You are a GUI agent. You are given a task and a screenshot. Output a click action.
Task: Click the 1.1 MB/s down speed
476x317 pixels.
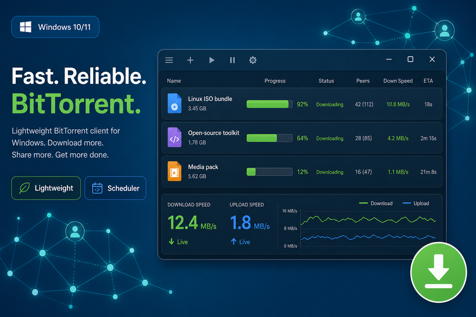click(x=398, y=172)
